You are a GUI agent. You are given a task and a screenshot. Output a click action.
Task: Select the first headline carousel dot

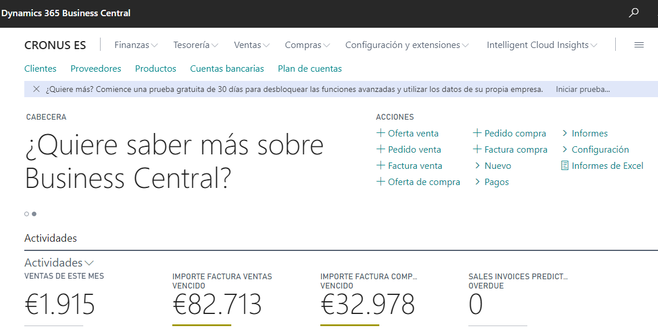click(27, 214)
